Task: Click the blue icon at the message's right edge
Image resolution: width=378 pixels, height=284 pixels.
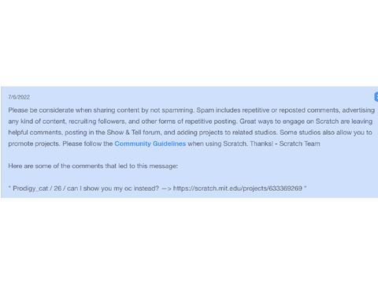Action: 376,97
